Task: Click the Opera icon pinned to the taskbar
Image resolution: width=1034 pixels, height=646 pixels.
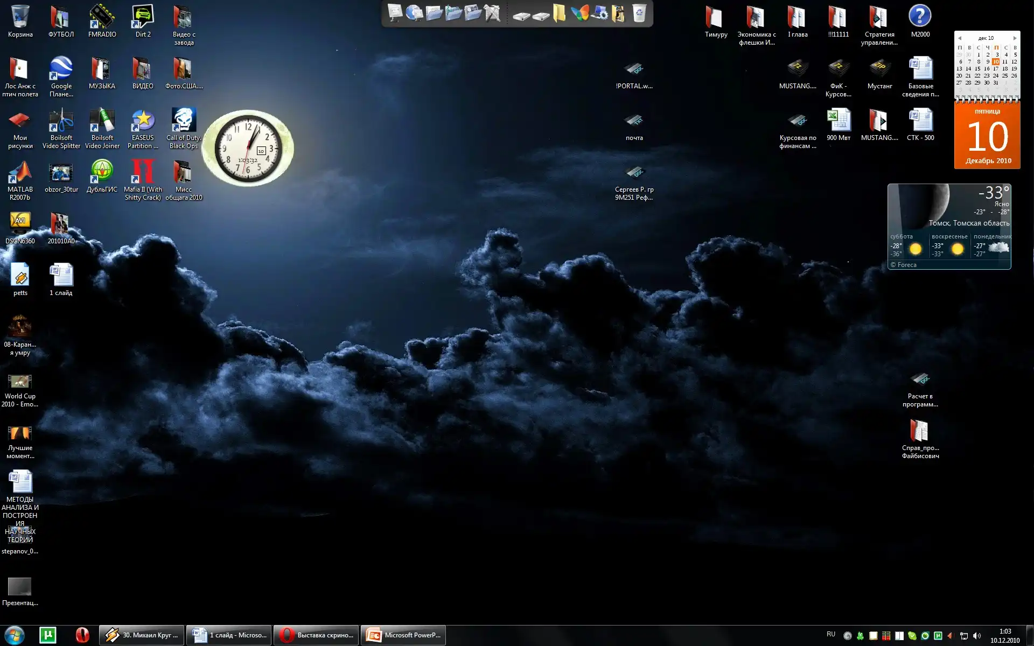Action: point(82,635)
